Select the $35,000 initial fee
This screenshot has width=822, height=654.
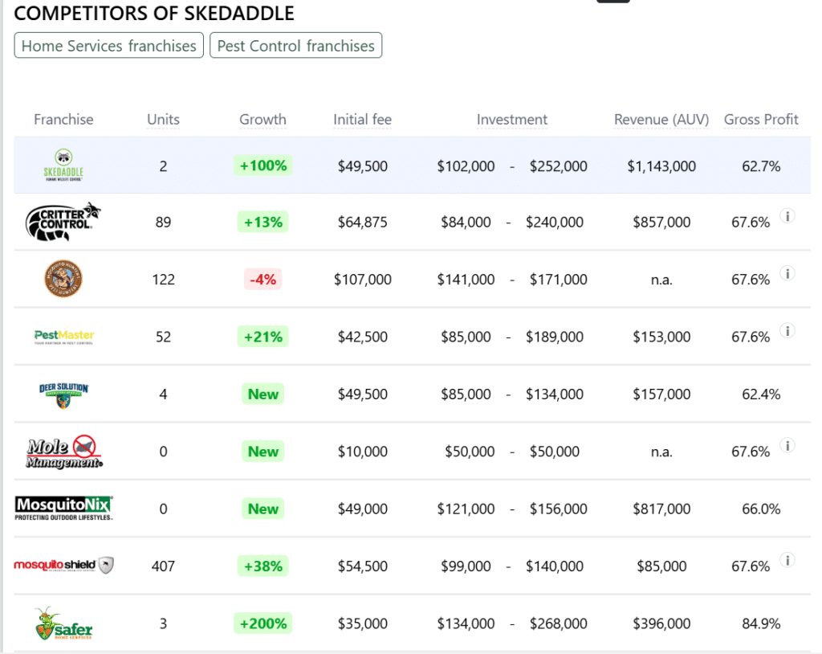(x=362, y=624)
